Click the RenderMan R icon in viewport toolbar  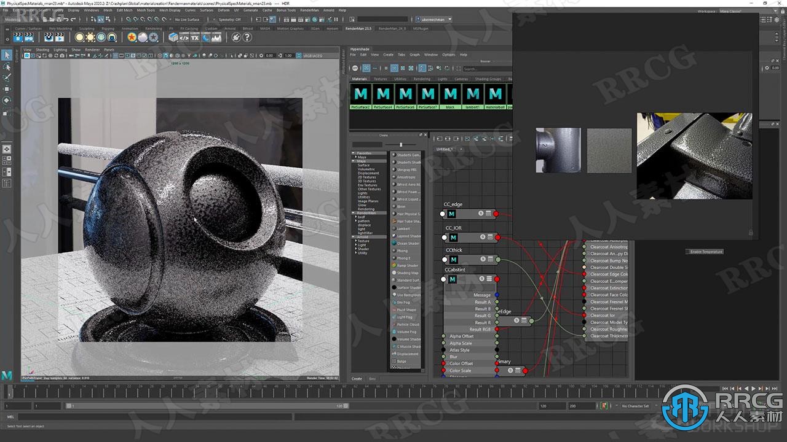coord(27,55)
